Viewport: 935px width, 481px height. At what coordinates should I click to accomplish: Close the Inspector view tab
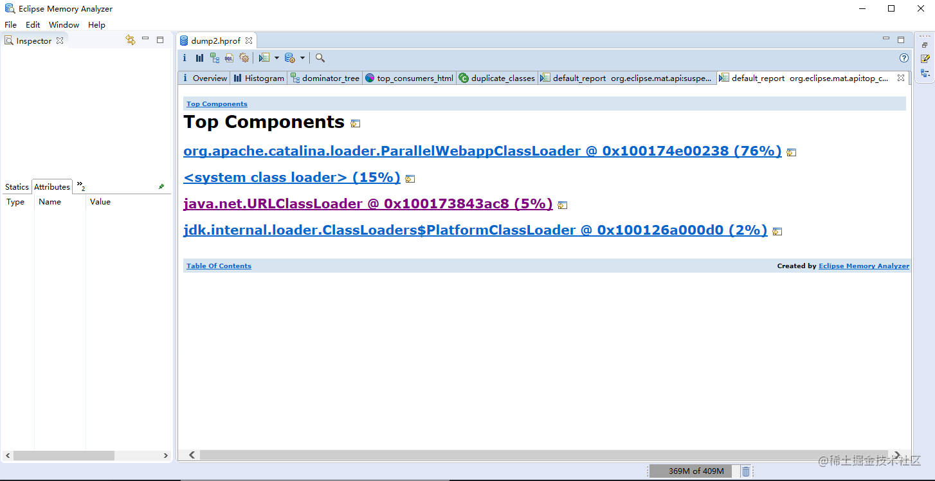[60, 41]
